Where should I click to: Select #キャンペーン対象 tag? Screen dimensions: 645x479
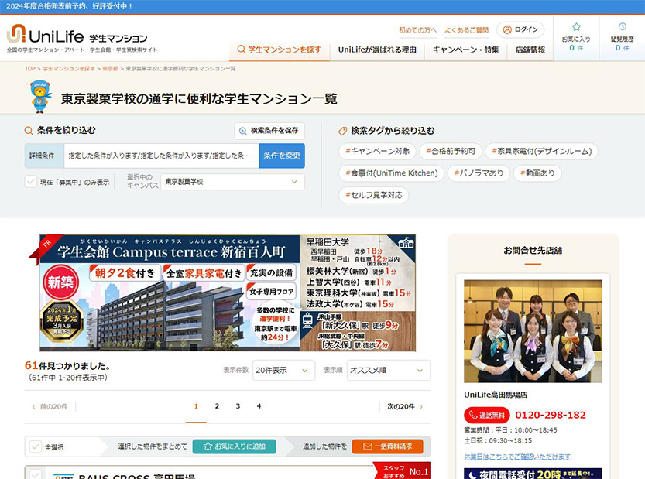pos(377,151)
